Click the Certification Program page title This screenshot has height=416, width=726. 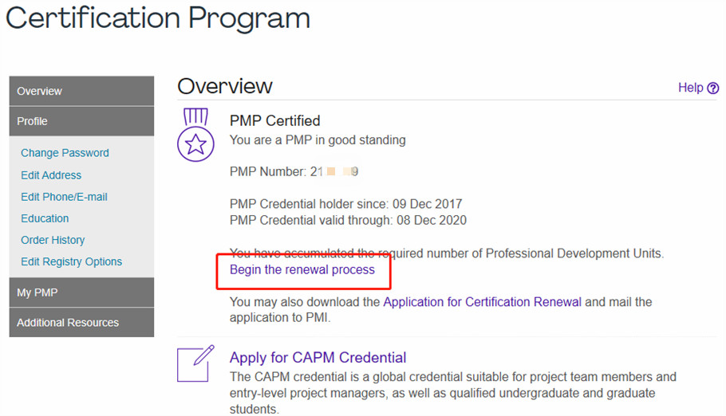tap(158, 18)
